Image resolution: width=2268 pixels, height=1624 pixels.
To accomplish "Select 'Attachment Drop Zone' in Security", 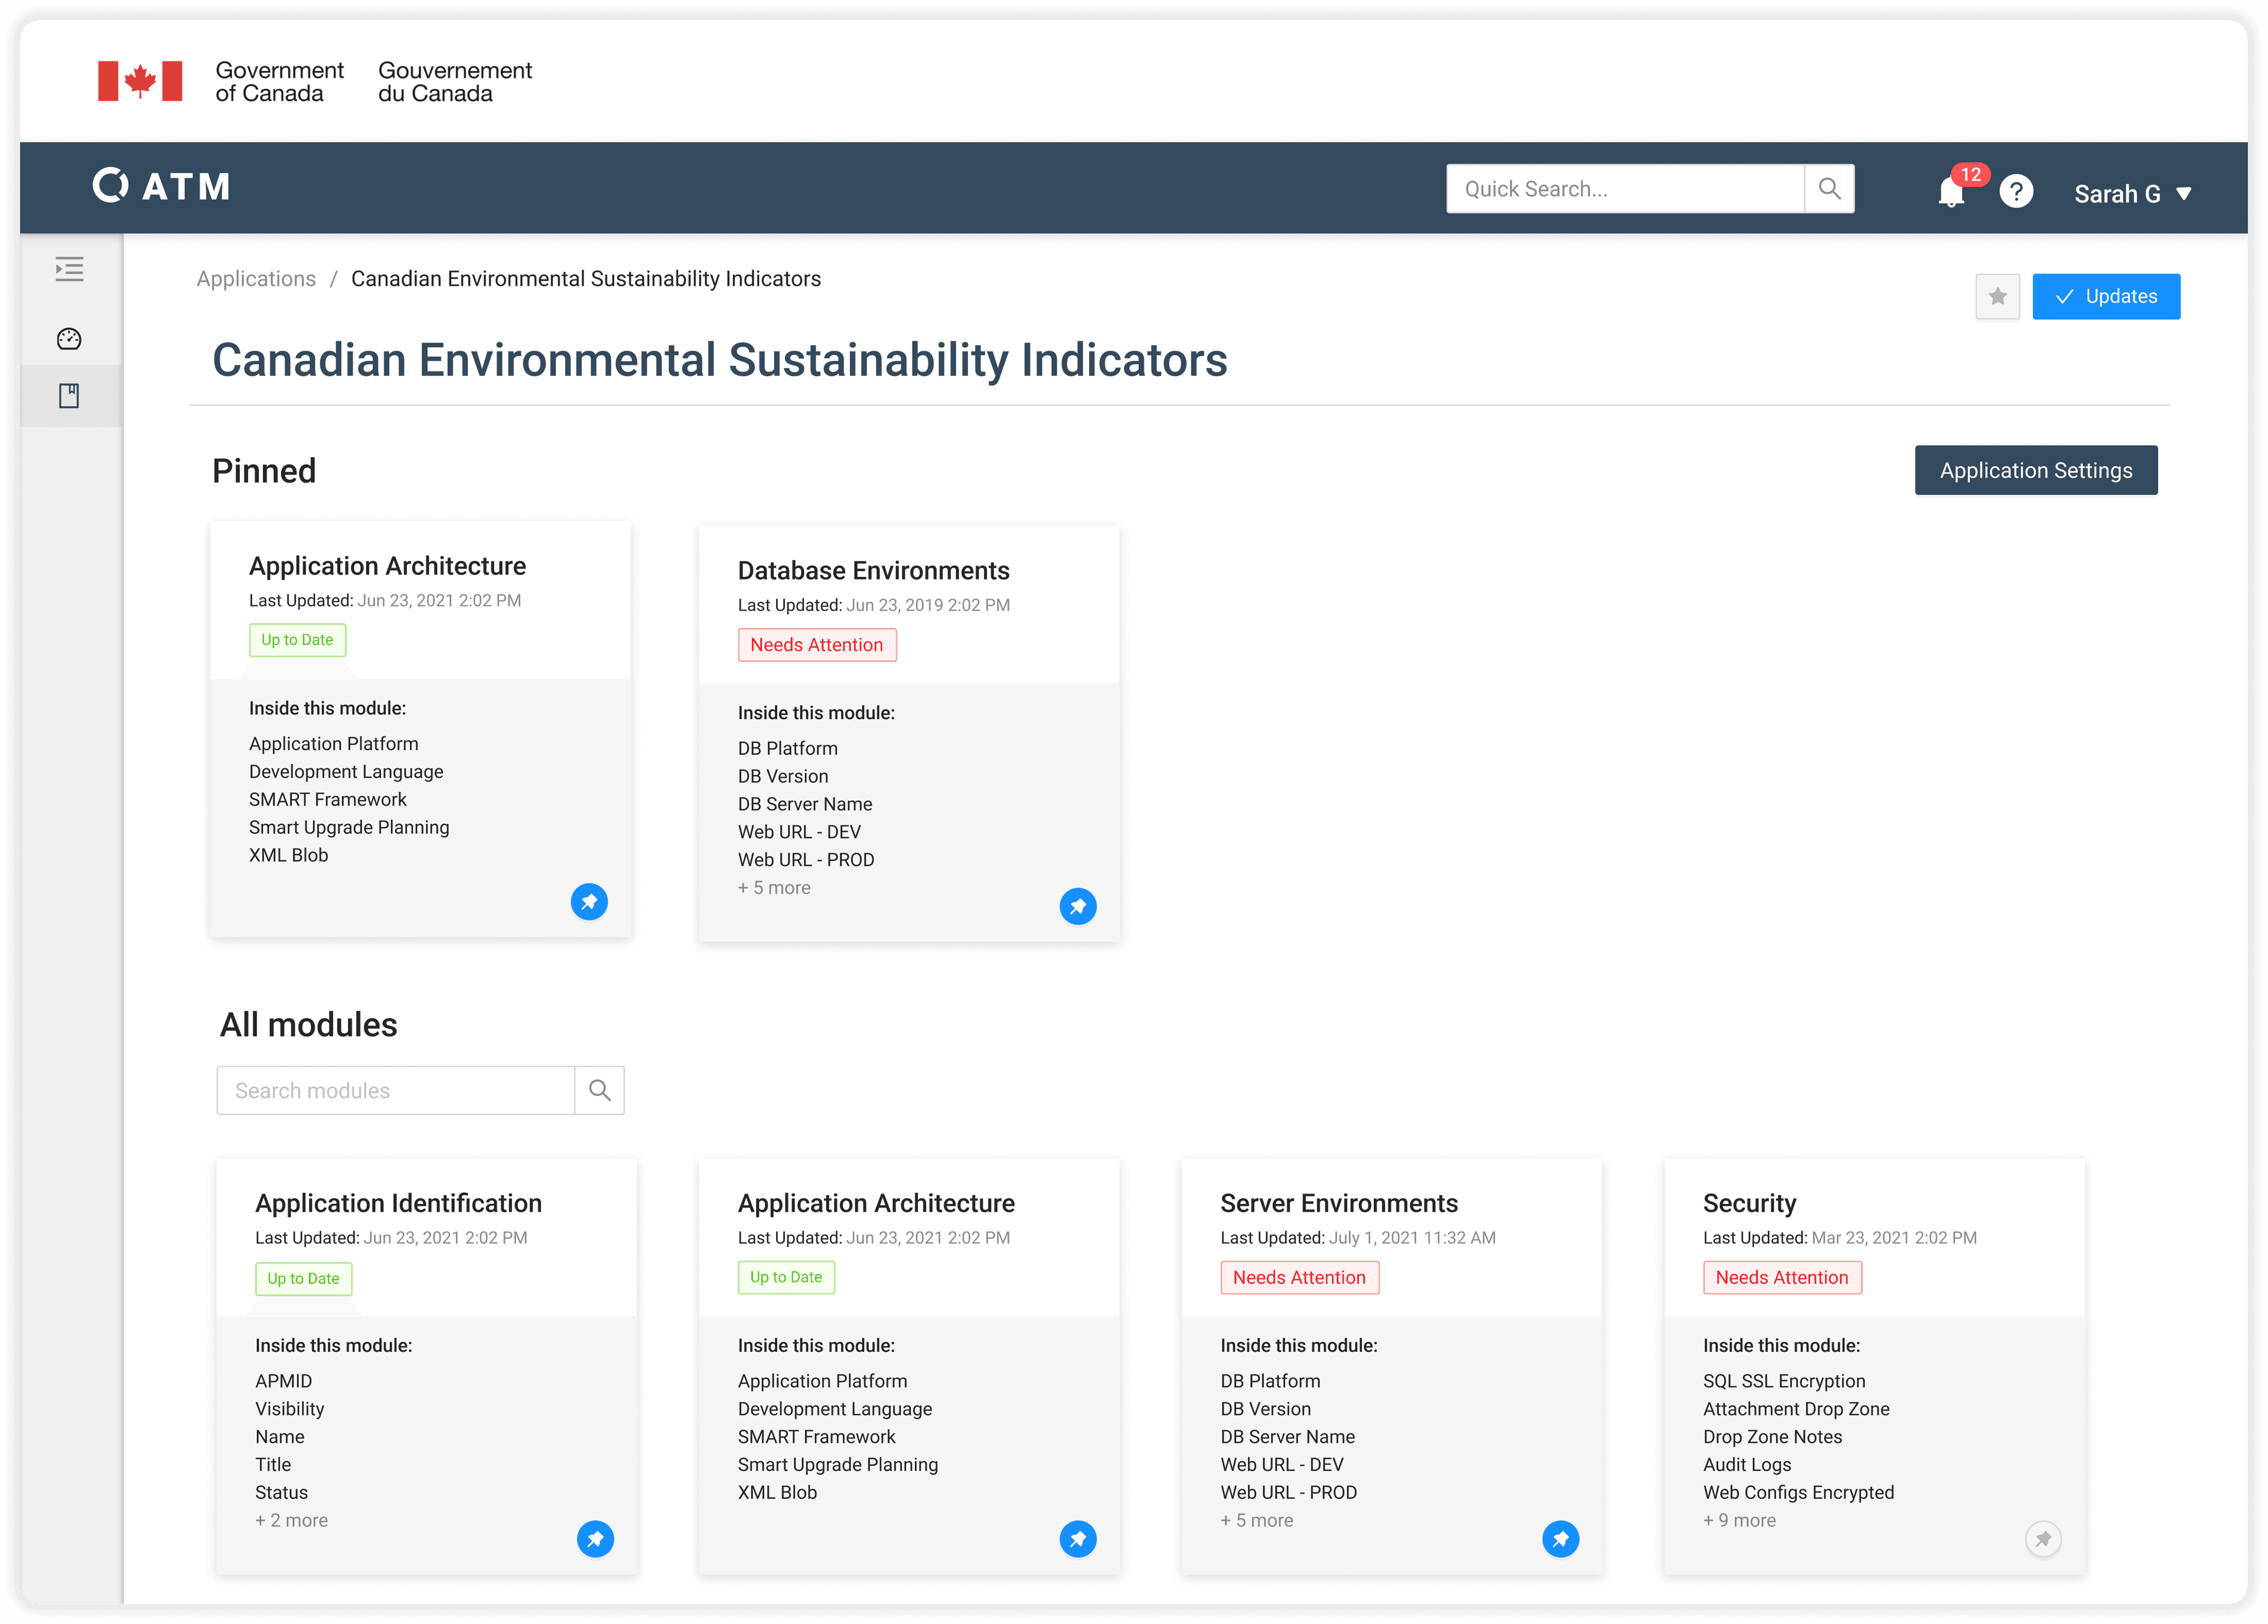I will 1796,1409.
